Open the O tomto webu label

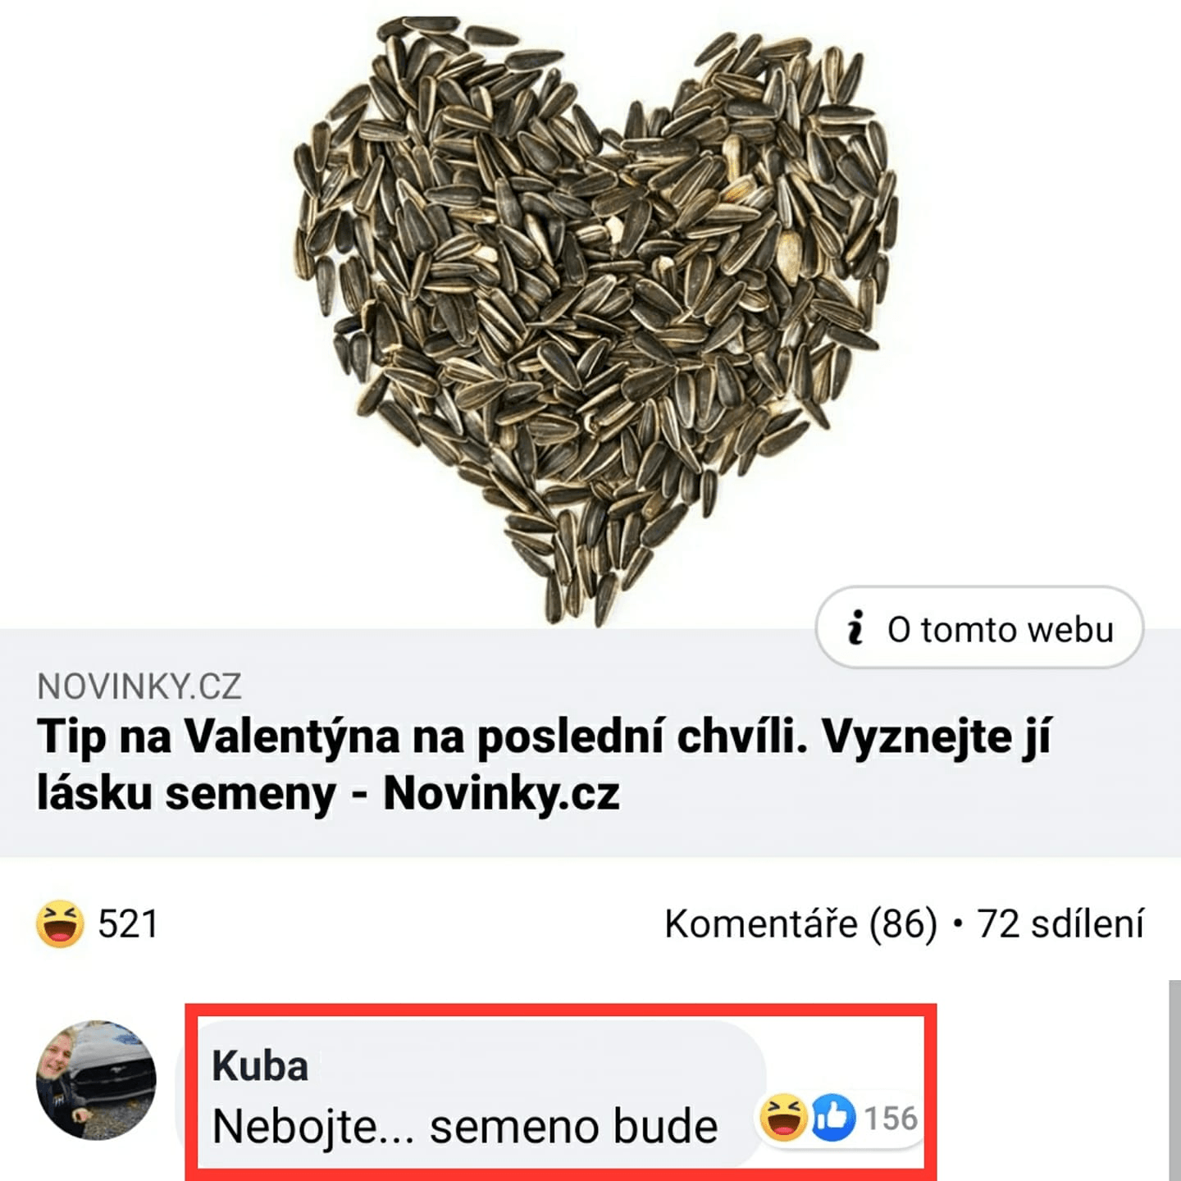coord(1001,630)
